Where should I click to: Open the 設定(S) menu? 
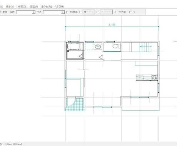(x=34, y=7)
